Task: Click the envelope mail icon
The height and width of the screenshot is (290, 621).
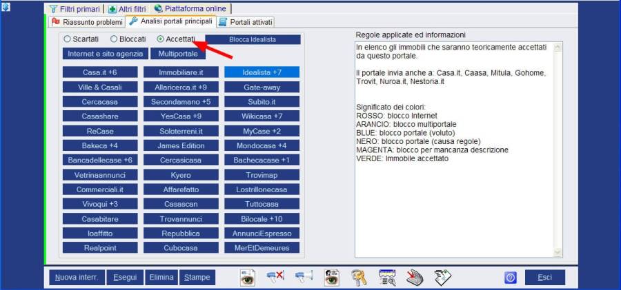Action: (442, 278)
